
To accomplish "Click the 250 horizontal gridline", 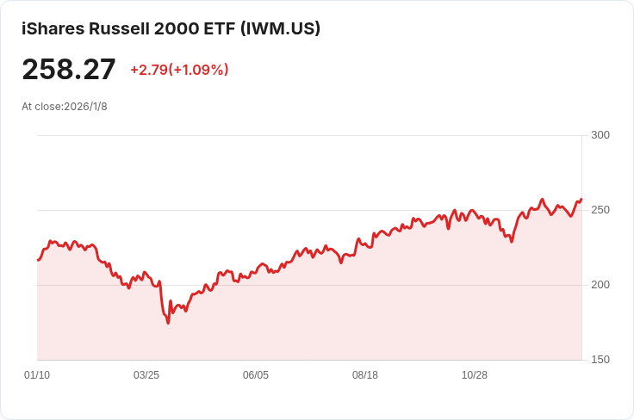I will tap(309, 210).
